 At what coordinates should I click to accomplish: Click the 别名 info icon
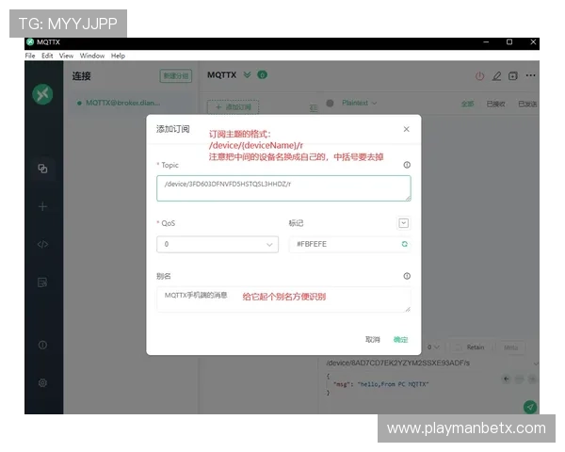(x=407, y=276)
